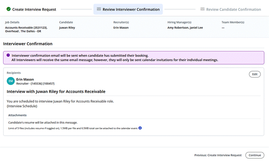269x161 pixels.
Task: Open the blue info icon beside the attachment limit
Action: [x=140, y=128]
